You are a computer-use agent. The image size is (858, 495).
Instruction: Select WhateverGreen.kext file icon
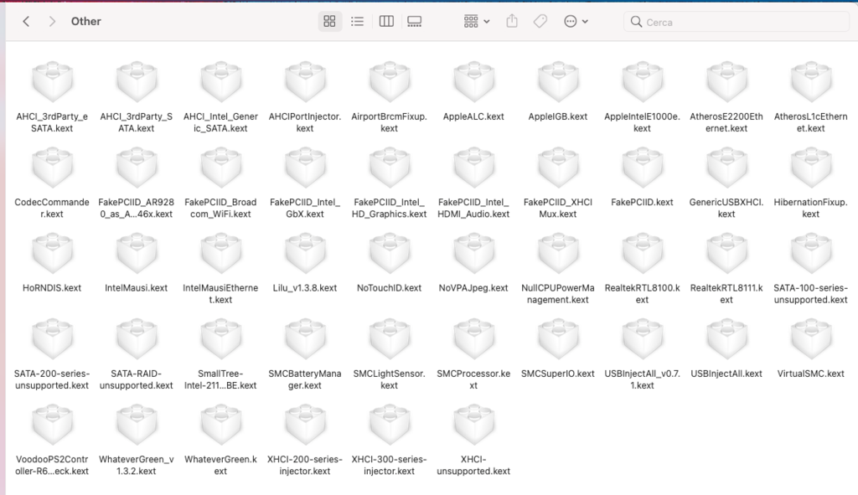tap(220, 425)
